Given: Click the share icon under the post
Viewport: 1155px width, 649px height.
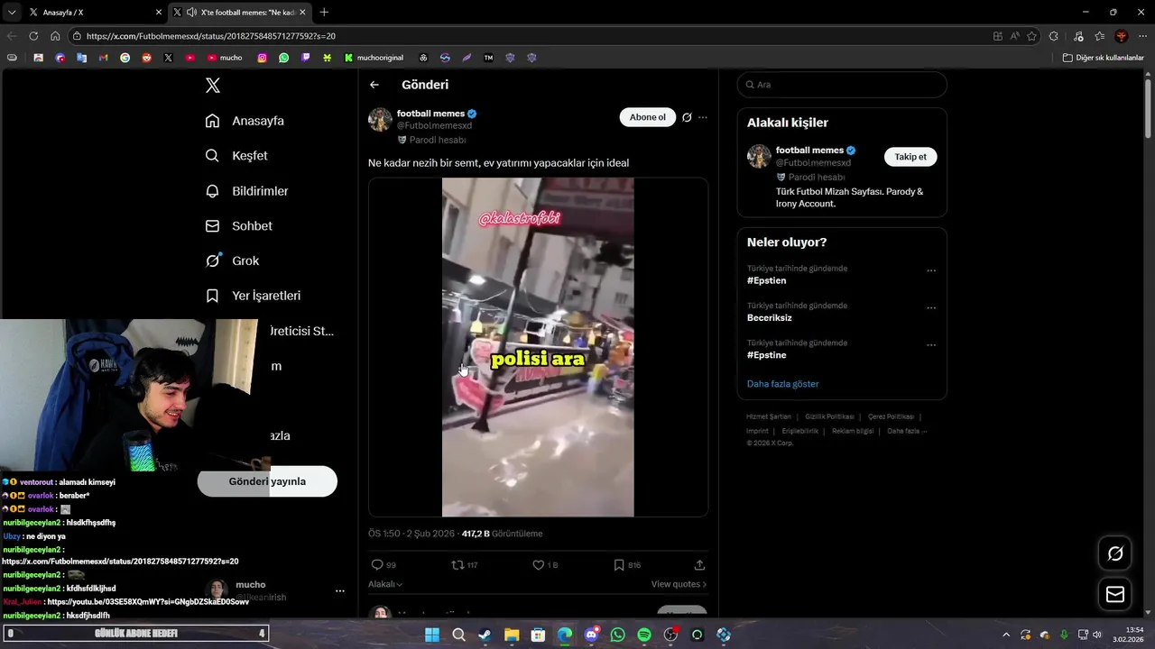Looking at the screenshot, I should click(699, 565).
